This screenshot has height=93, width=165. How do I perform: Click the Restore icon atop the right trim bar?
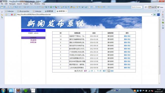[163, 12]
